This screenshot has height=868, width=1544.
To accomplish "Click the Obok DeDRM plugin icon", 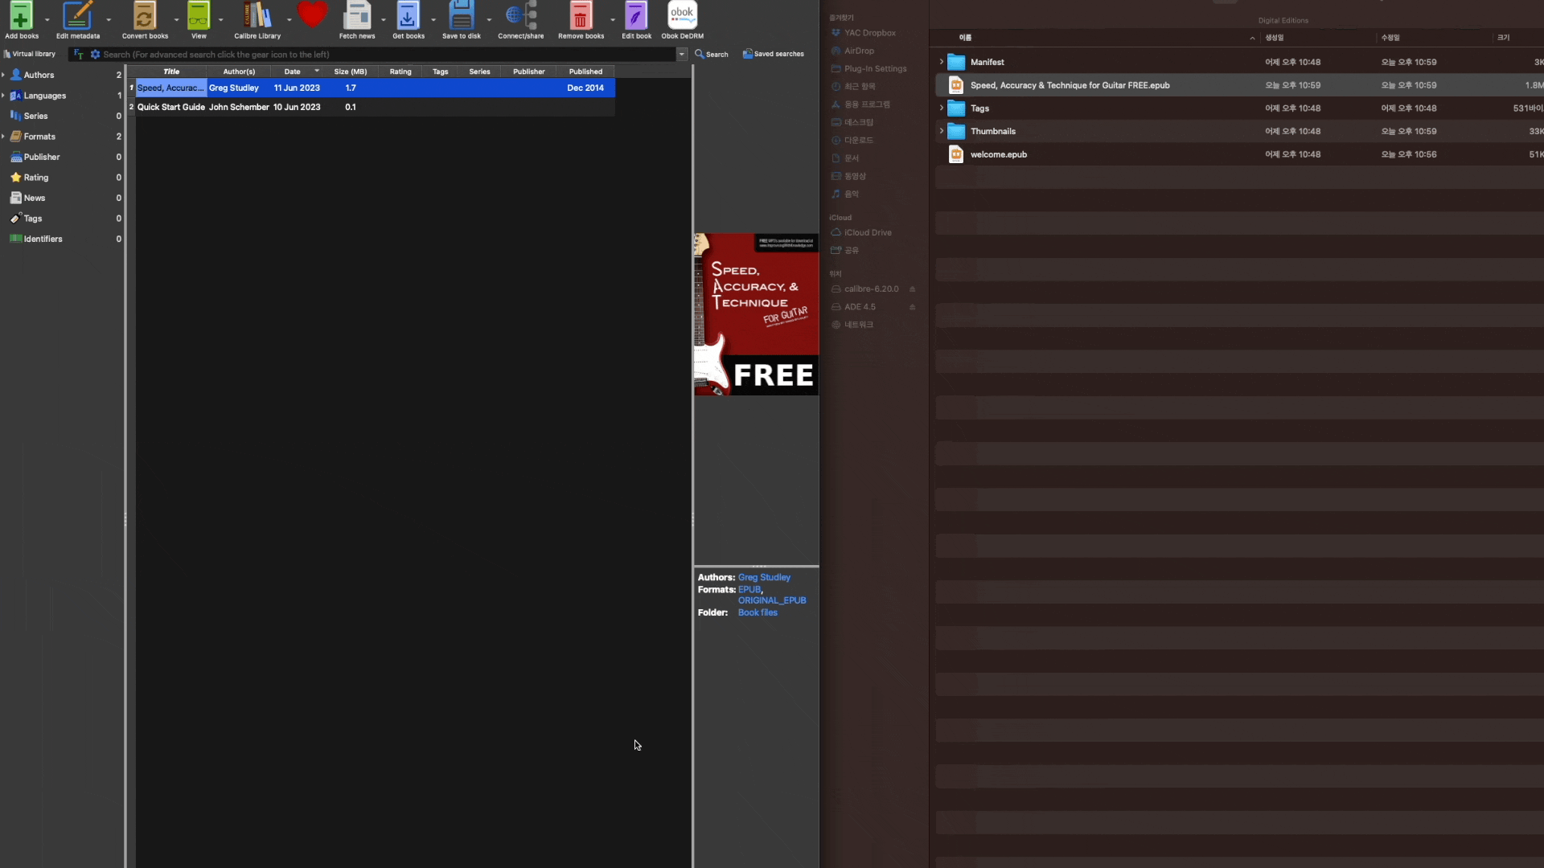I will coord(682,15).
